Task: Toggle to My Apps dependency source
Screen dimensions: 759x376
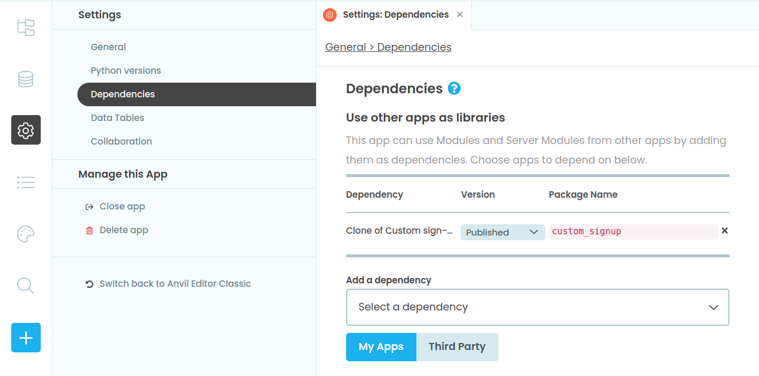Action: coord(381,346)
